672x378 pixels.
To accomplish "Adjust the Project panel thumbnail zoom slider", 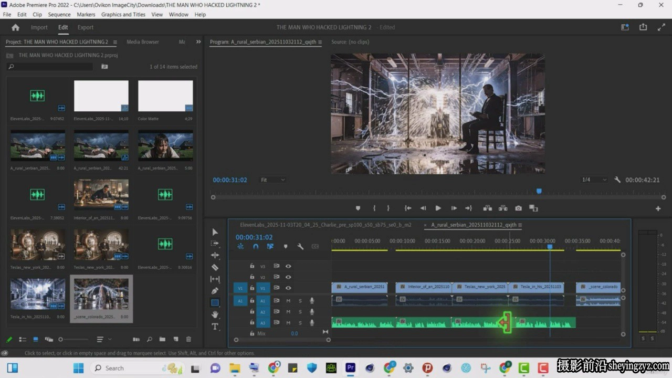I will [73, 340].
